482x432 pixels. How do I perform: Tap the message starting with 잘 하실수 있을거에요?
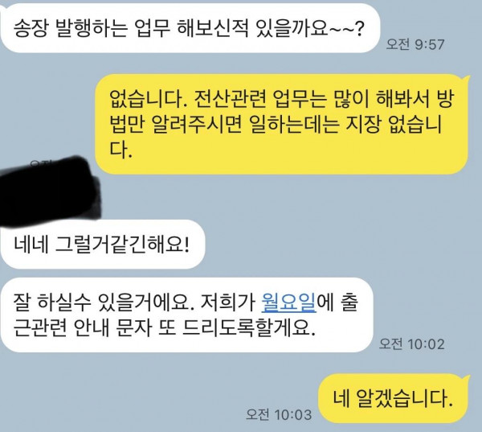(x=187, y=315)
